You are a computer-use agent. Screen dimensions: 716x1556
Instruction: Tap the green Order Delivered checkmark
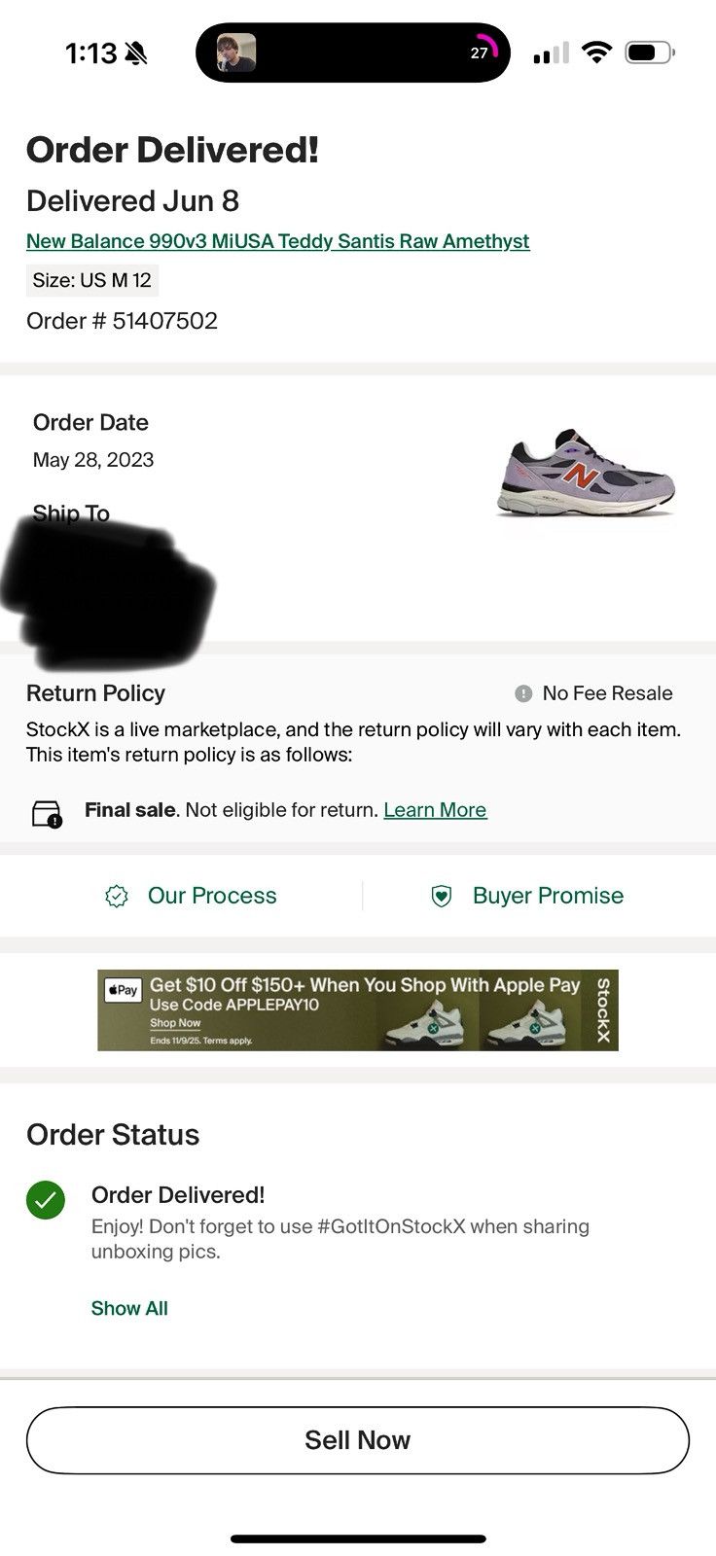[x=46, y=1199]
